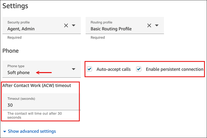Disable the Enable persistent connection checkbox
207x138 pixels.
(139, 69)
